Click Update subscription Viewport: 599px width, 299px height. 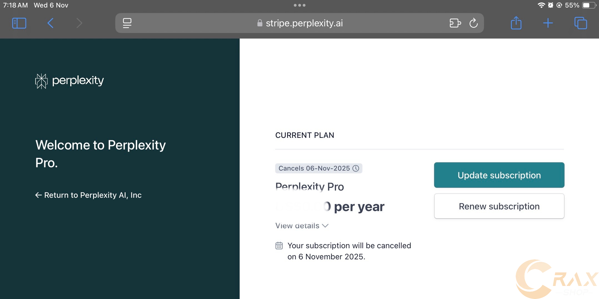pos(499,175)
